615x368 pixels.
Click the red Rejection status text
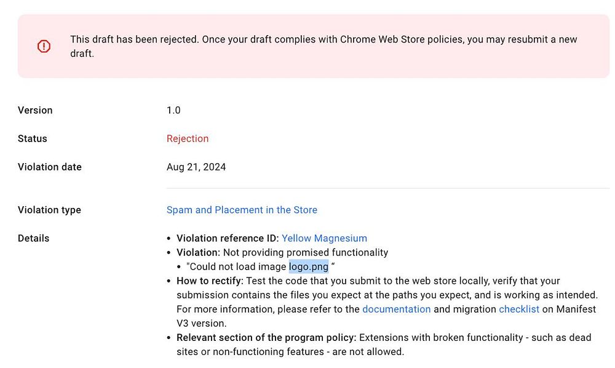pos(188,138)
